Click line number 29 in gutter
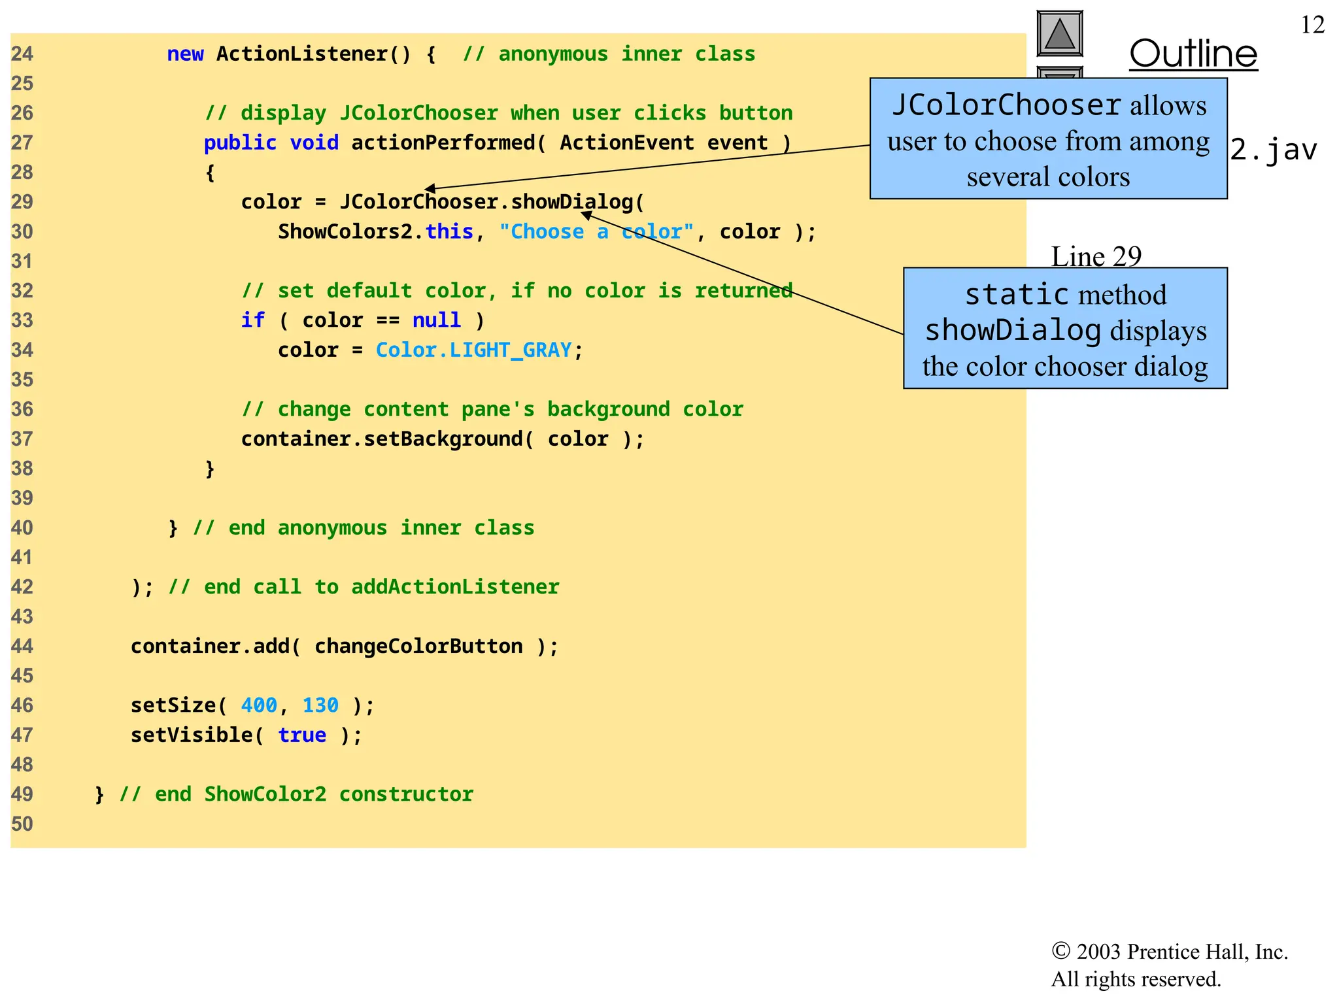This screenshot has height=1004, width=1339. pyautogui.click(x=22, y=202)
